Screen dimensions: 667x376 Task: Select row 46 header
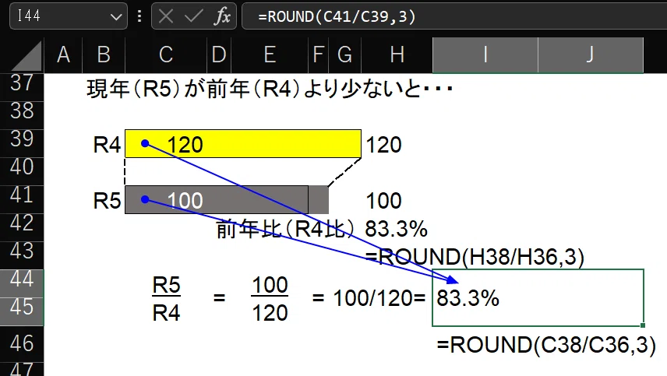coord(22,343)
